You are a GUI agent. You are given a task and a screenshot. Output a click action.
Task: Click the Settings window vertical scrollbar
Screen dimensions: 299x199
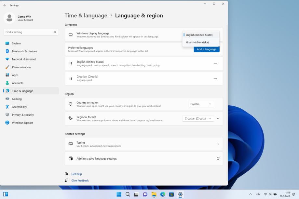tap(227, 102)
